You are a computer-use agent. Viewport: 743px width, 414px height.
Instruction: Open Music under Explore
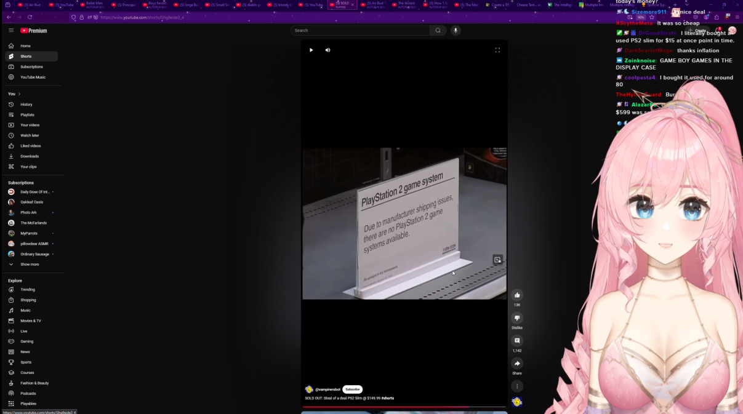pyautogui.click(x=31, y=311)
